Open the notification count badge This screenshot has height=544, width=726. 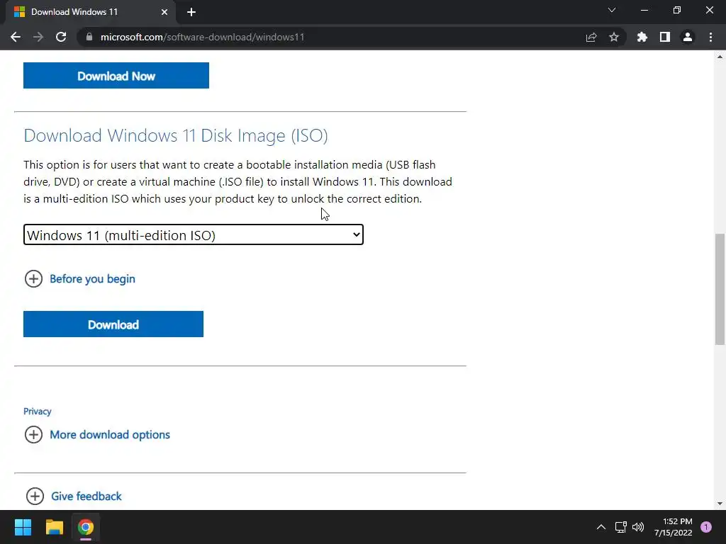pyautogui.click(x=706, y=527)
